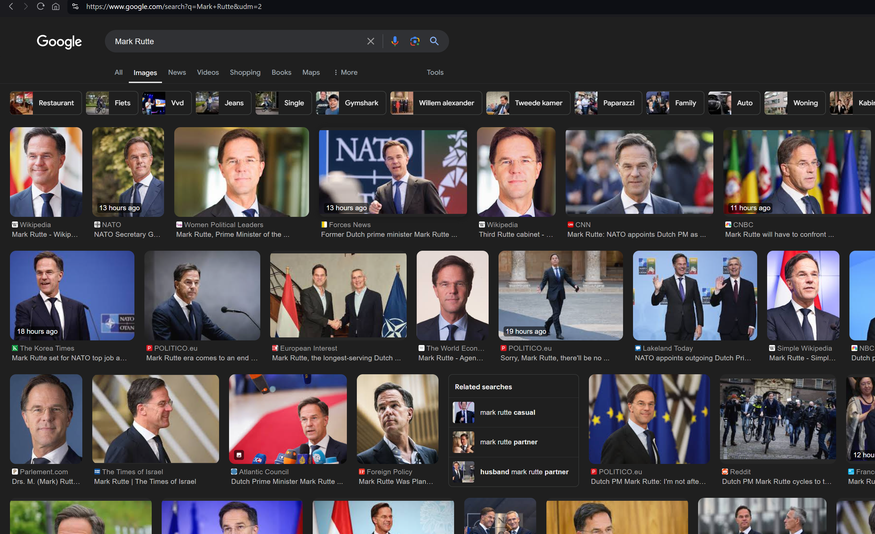Click the browser forward arrow
Image resolution: width=875 pixels, height=534 pixels.
click(x=26, y=6)
